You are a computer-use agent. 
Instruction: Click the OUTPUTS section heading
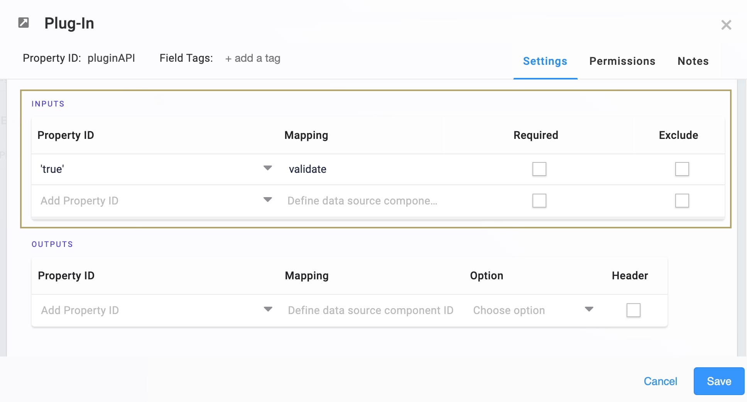52,244
